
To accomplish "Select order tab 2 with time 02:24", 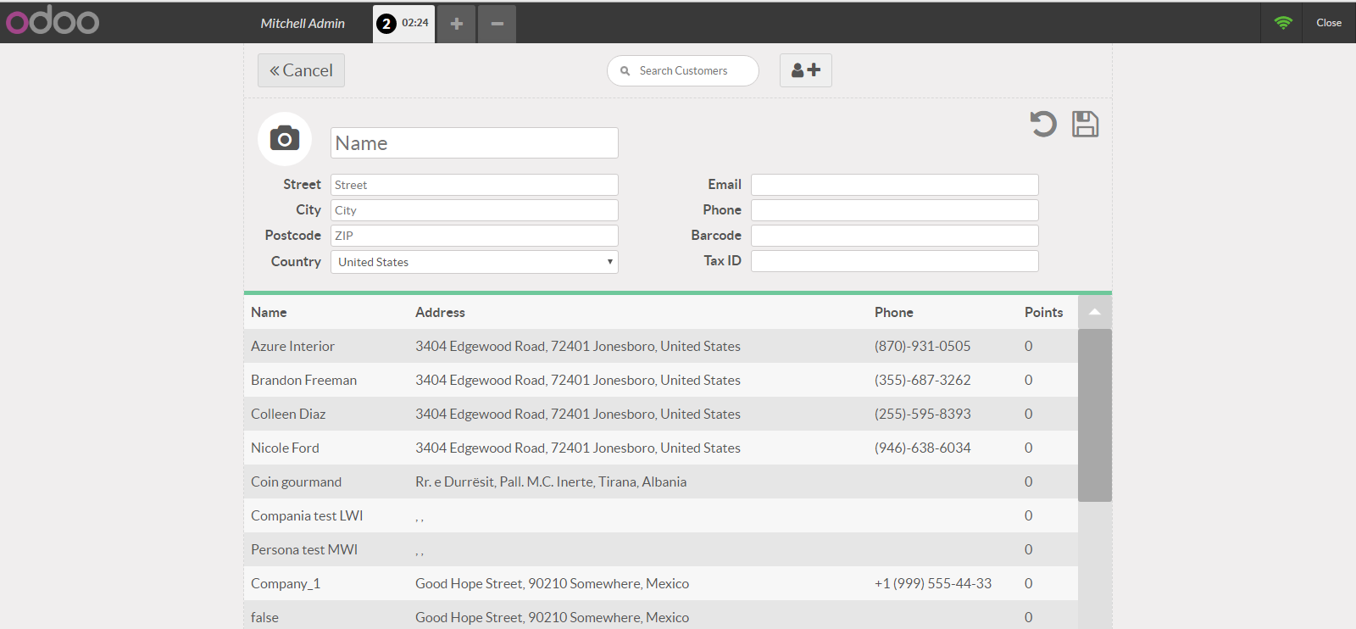I will point(403,24).
